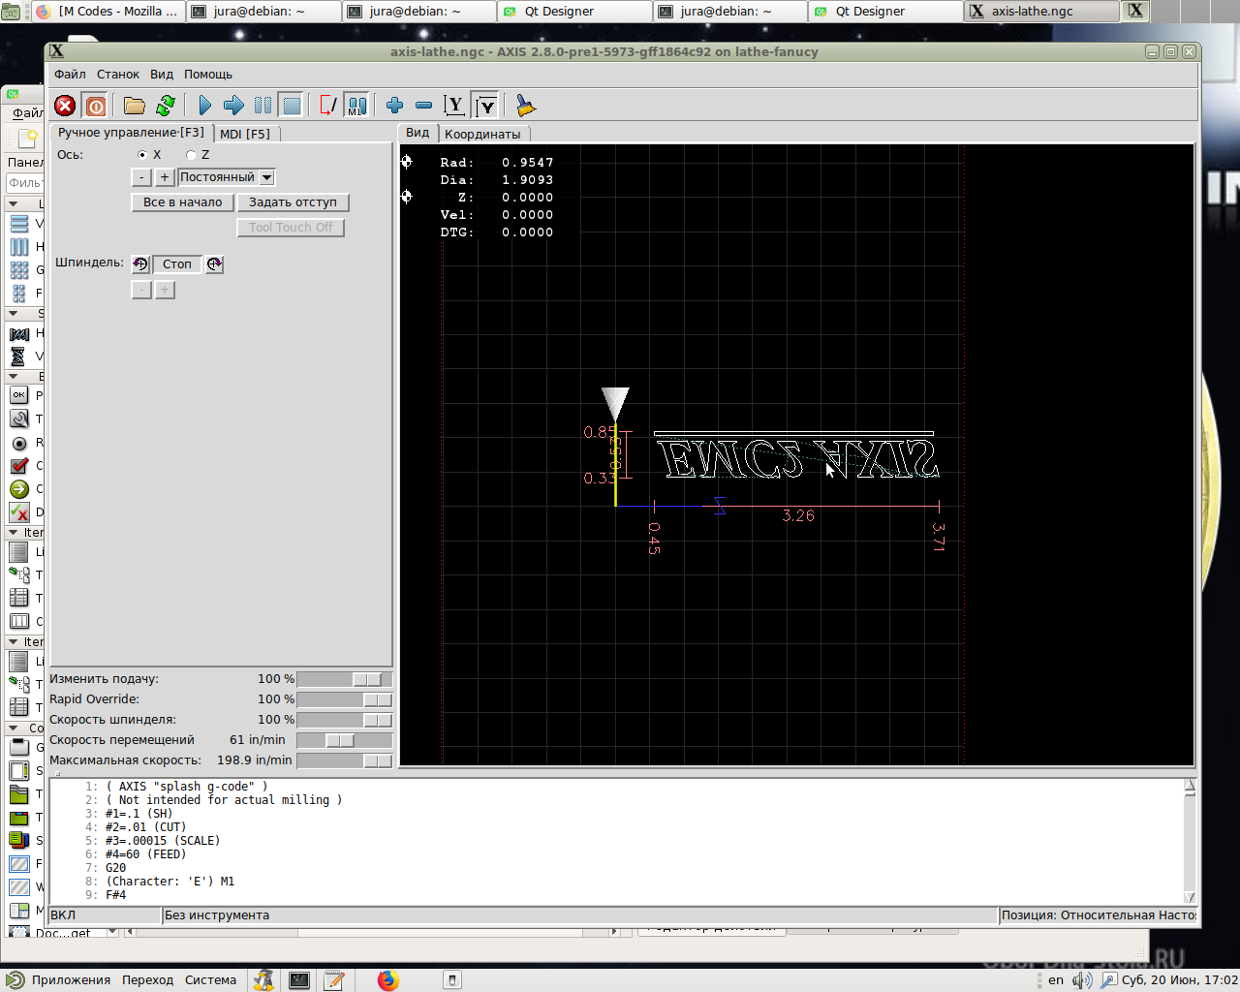Open Помощь menu
The width and height of the screenshot is (1240, 992).
point(208,75)
